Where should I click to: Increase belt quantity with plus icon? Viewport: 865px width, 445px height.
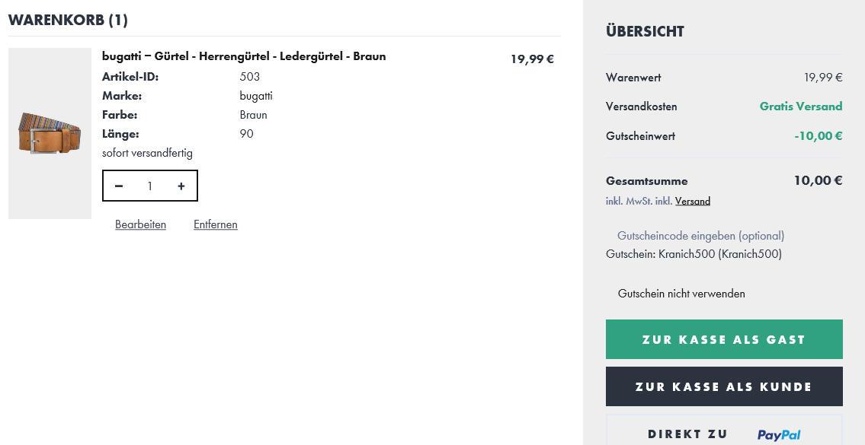point(181,186)
